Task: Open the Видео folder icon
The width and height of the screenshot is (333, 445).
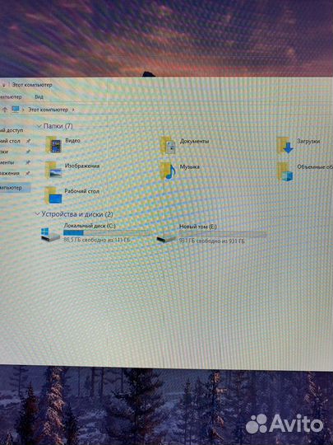Action: point(53,145)
